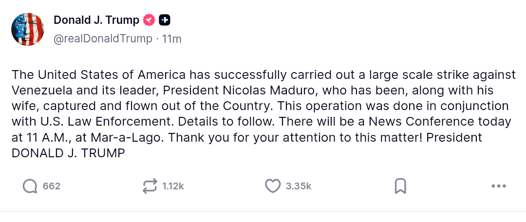Visit the @realDonaldTrump handle link

tap(103, 39)
